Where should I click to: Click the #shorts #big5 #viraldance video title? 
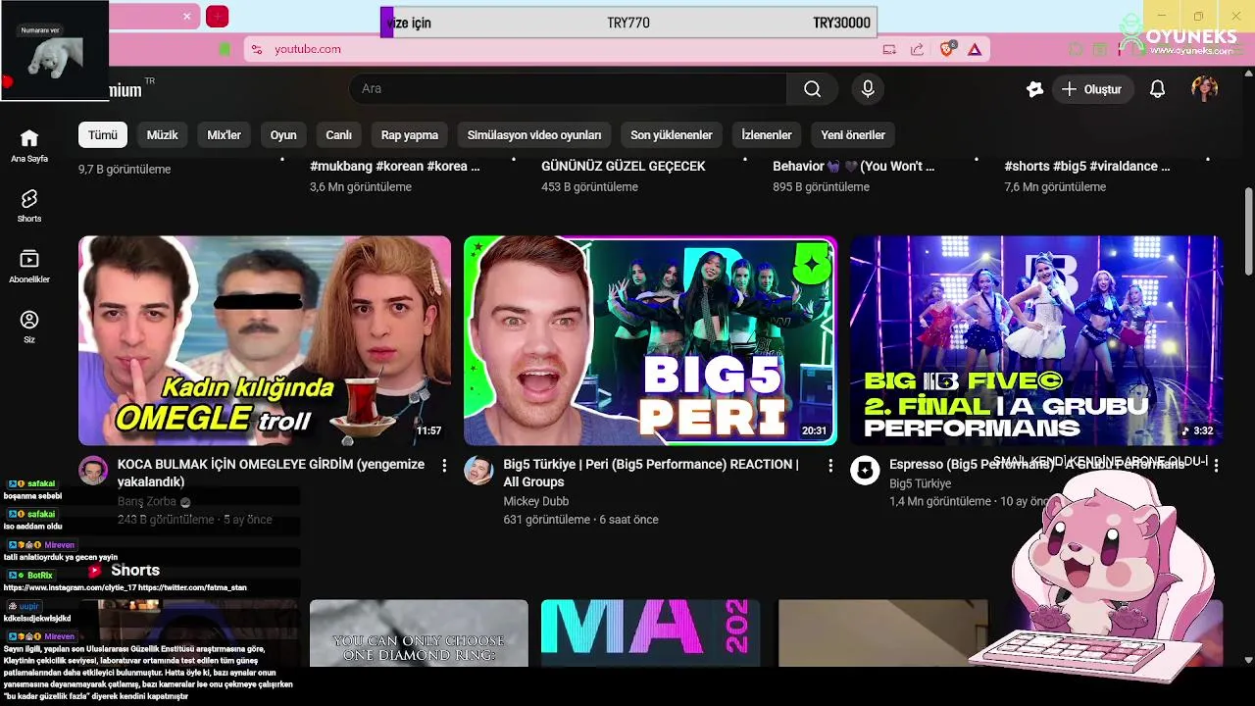(x=1087, y=167)
